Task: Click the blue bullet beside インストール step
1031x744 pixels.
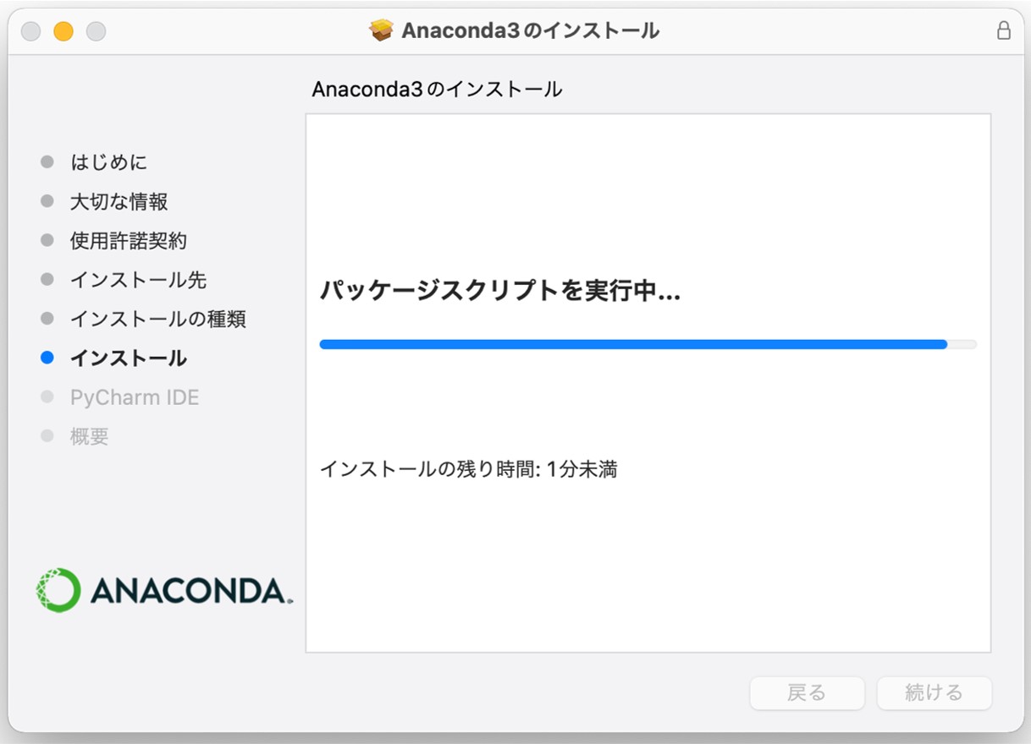Action: click(47, 358)
